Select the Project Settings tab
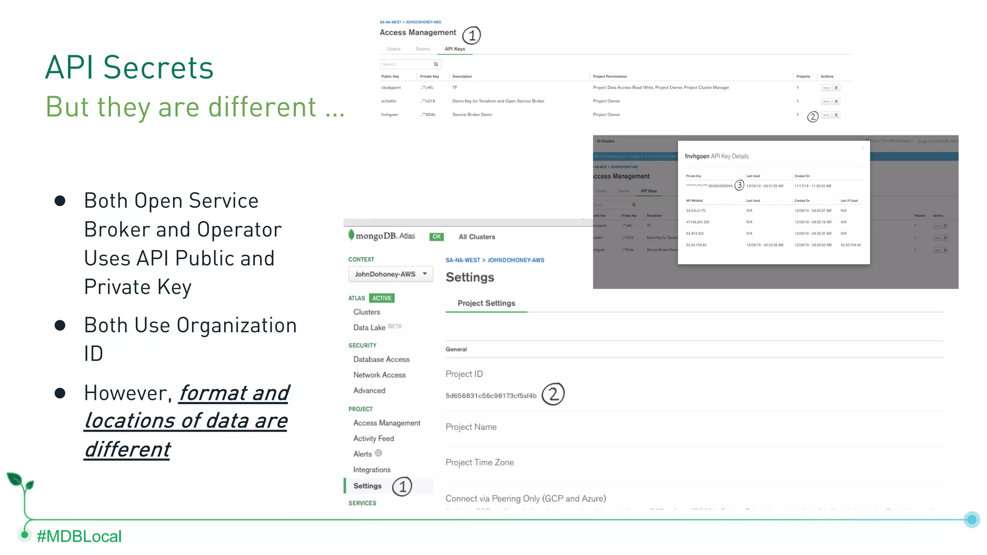Screen dimensions: 987x555 pos(486,303)
